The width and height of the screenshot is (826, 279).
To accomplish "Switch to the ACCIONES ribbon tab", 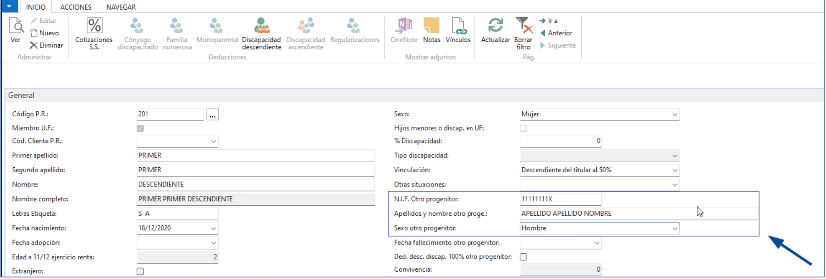I will [76, 7].
